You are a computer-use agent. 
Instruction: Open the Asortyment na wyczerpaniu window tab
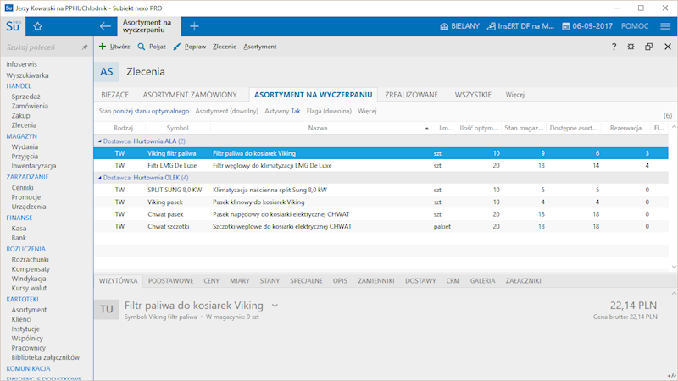(149, 26)
